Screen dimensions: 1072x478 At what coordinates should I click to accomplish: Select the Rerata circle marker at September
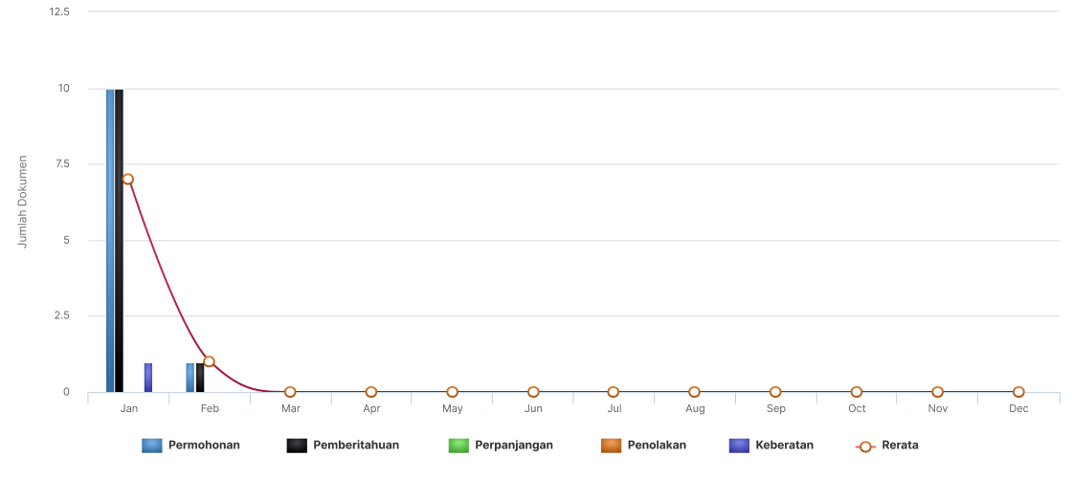tap(775, 392)
